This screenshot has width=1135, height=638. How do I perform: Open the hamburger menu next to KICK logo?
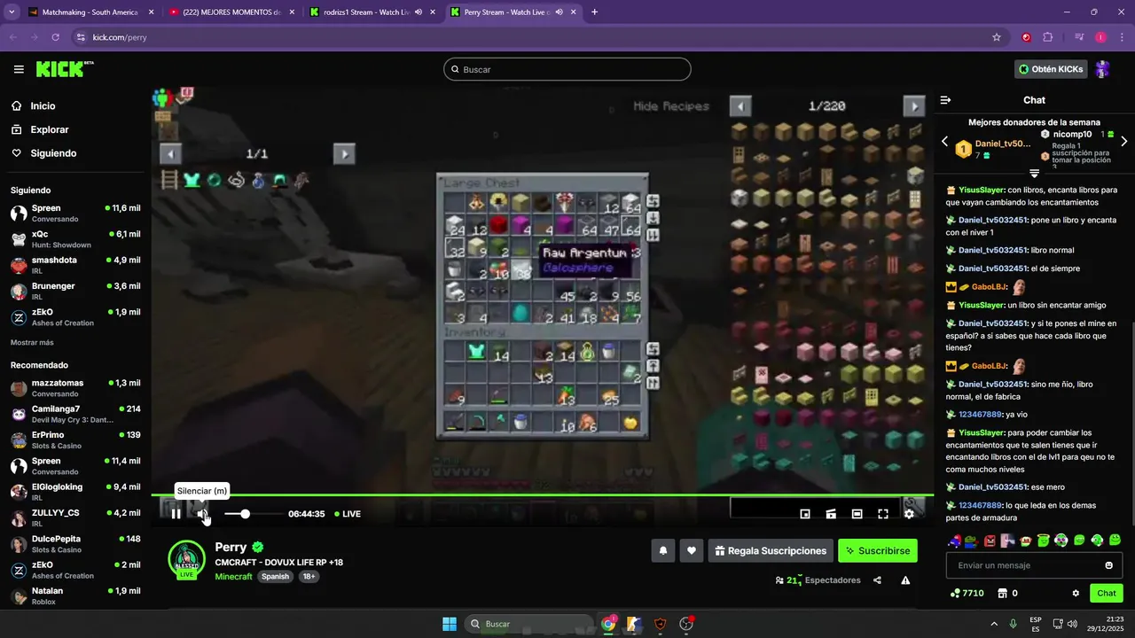pyautogui.click(x=19, y=69)
